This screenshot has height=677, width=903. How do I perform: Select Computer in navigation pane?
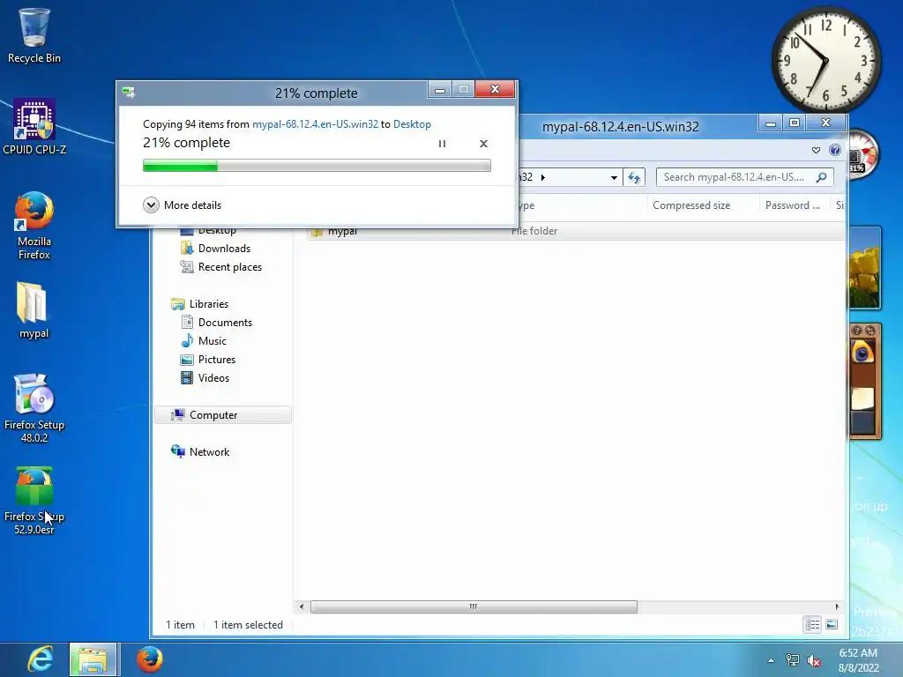(223, 414)
